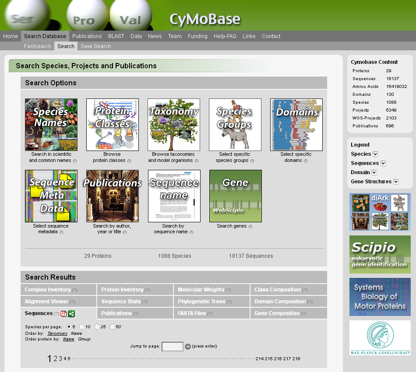Screen dimensions: 416x372
Task: Open the Taxonomy tree tile
Action: 174,125
